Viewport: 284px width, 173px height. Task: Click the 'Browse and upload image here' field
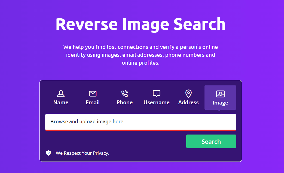click(x=141, y=122)
